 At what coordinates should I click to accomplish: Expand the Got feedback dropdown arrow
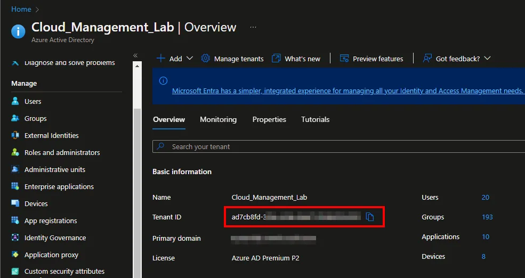pos(488,58)
